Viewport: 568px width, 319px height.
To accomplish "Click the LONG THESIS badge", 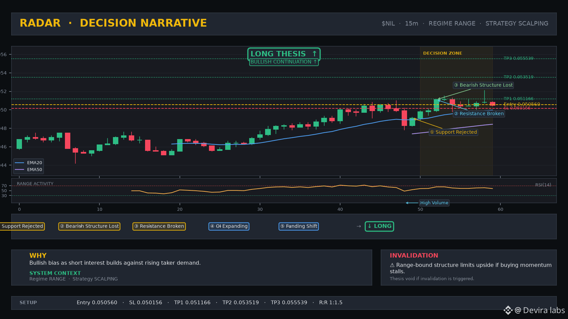I will coord(284,54).
